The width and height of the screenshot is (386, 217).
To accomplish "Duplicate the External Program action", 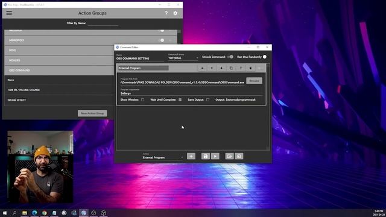I will click(231, 68).
